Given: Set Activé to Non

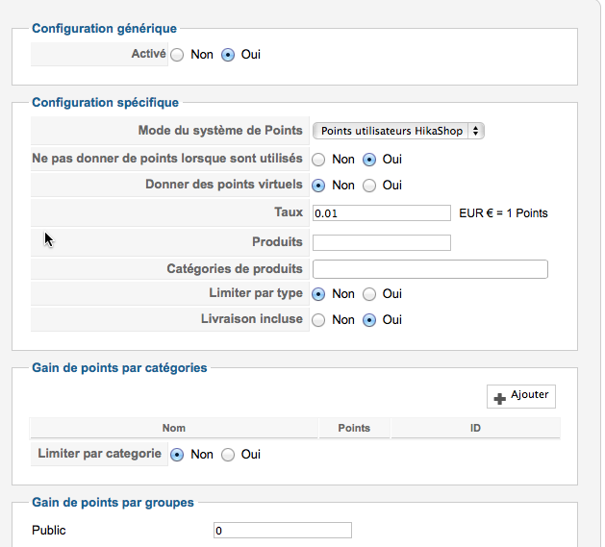Looking at the screenshot, I should [x=177, y=55].
